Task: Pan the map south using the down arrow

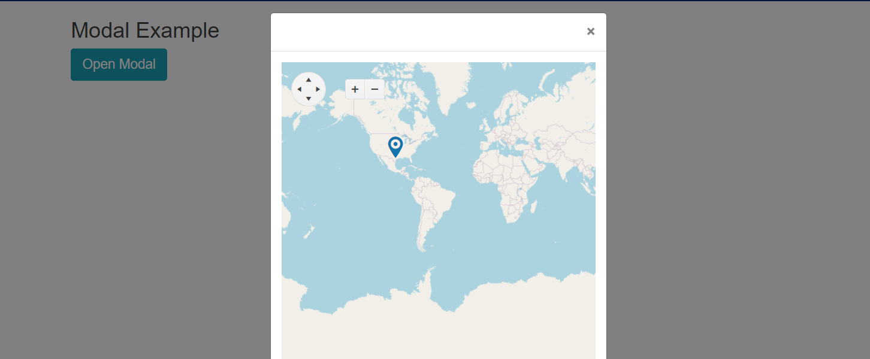Action: click(x=309, y=98)
